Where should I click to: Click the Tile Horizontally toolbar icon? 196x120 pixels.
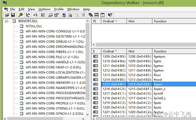96,15
